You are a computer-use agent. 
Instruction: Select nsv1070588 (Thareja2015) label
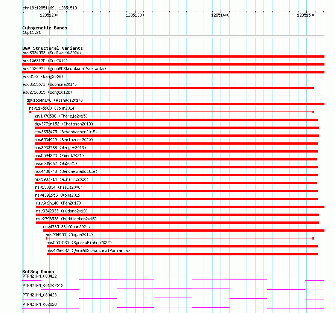click(61, 116)
